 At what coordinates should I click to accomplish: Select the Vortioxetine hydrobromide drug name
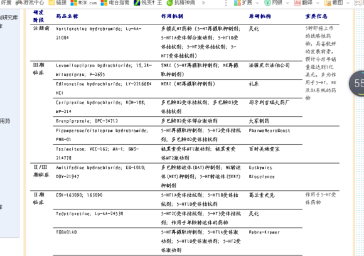click(99, 33)
